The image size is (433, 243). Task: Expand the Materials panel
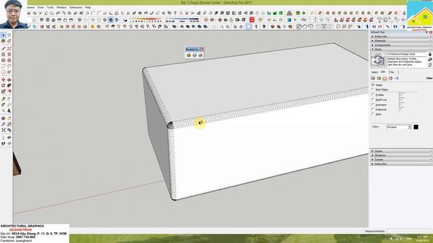(x=401, y=40)
